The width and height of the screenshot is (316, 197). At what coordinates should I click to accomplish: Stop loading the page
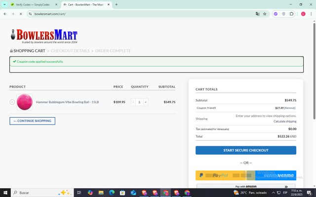[21, 14]
